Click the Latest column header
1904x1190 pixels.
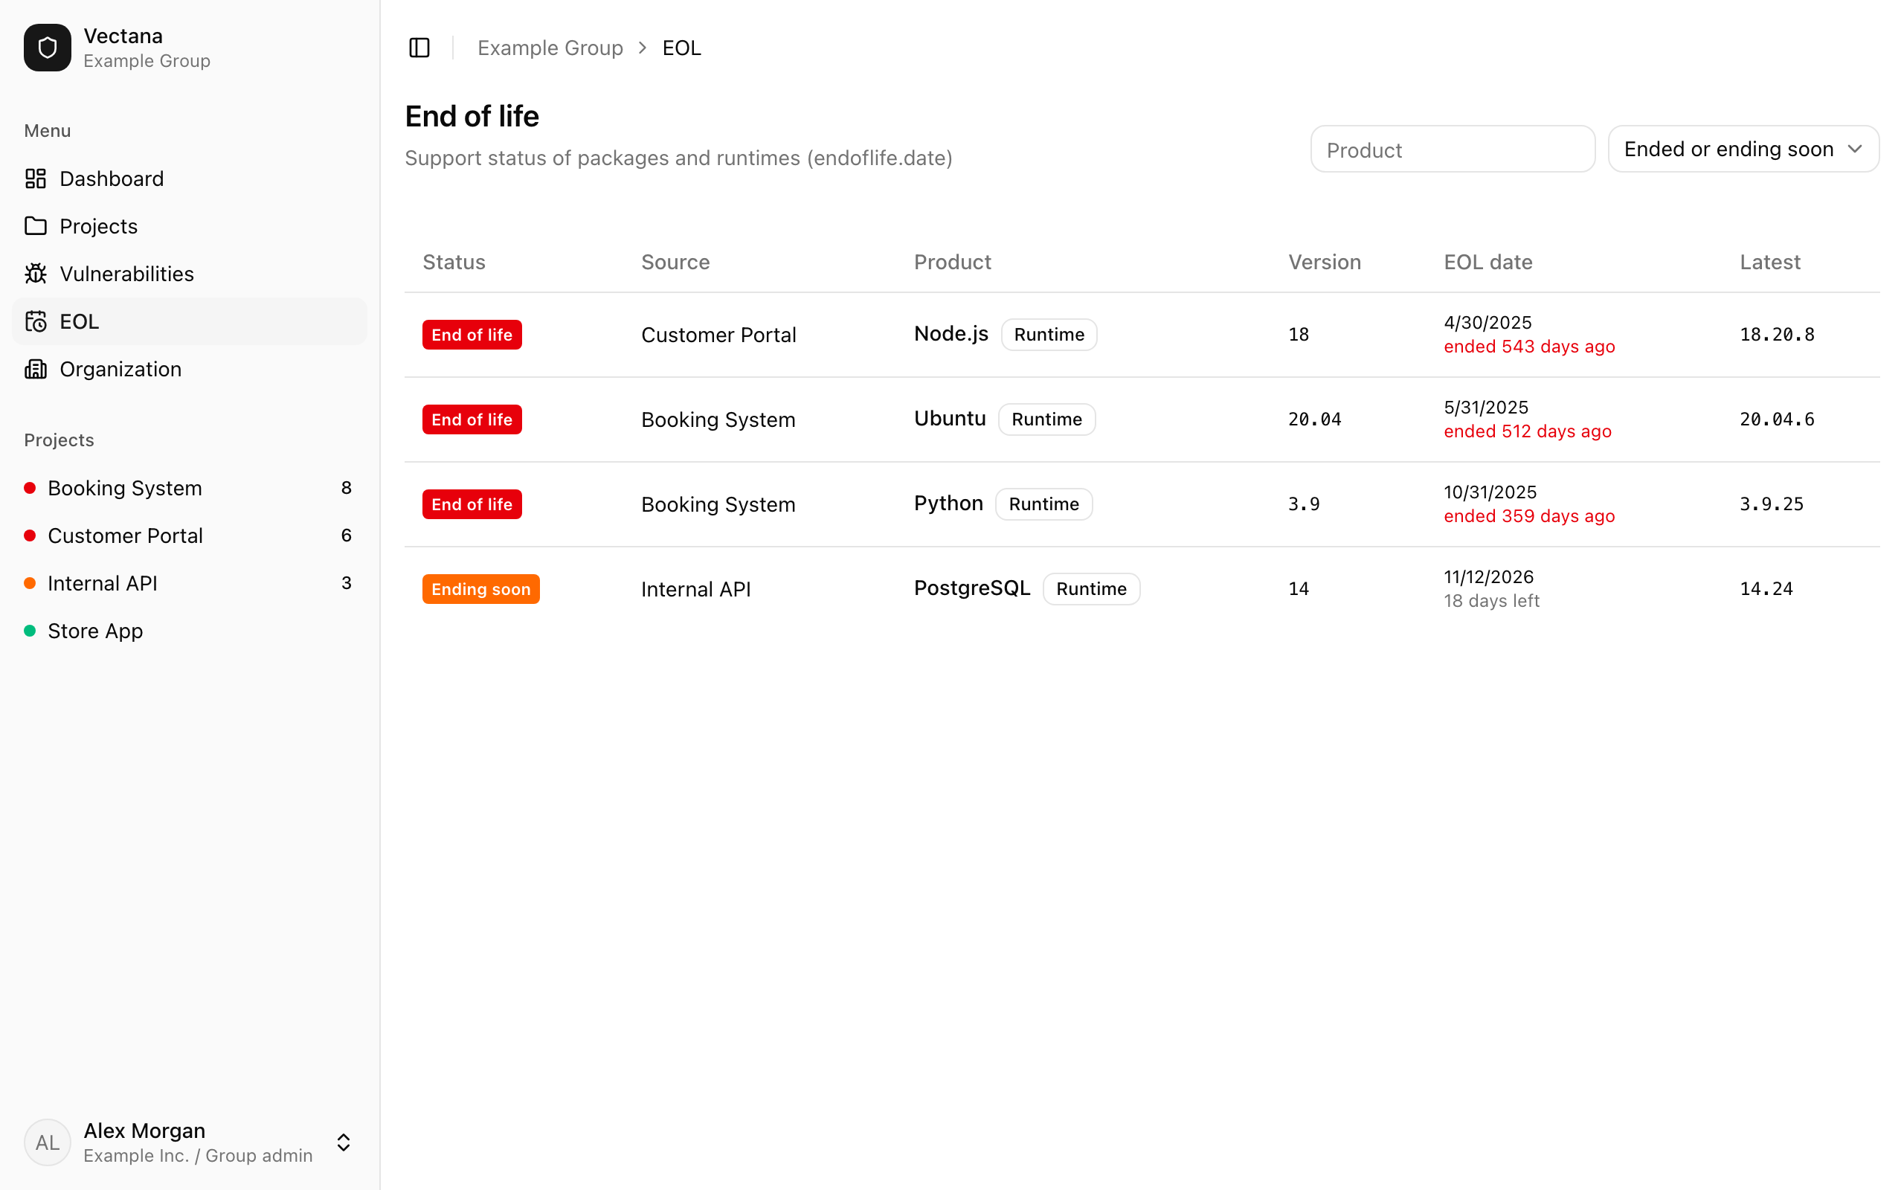1769,262
